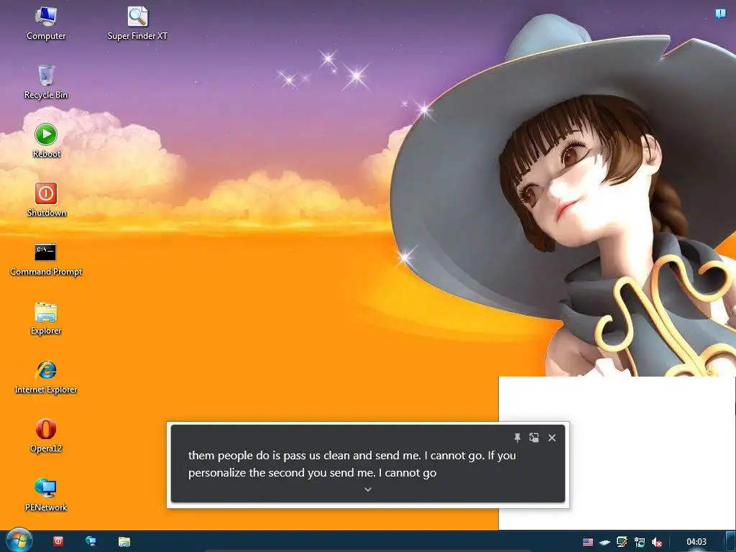
Task: Click the US flag language tray icon
Action: point(588,542)
